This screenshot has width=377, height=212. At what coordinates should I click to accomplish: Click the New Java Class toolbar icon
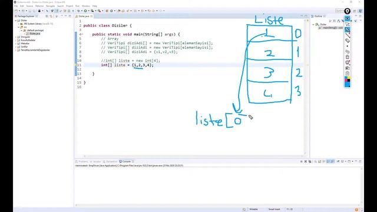(111, 11)
